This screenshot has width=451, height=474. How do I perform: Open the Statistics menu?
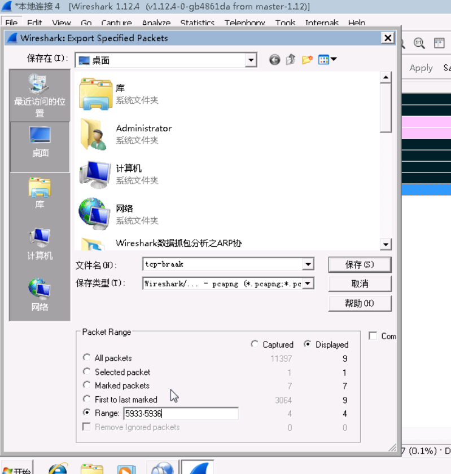pyautogui.click(x=198, y=23)
